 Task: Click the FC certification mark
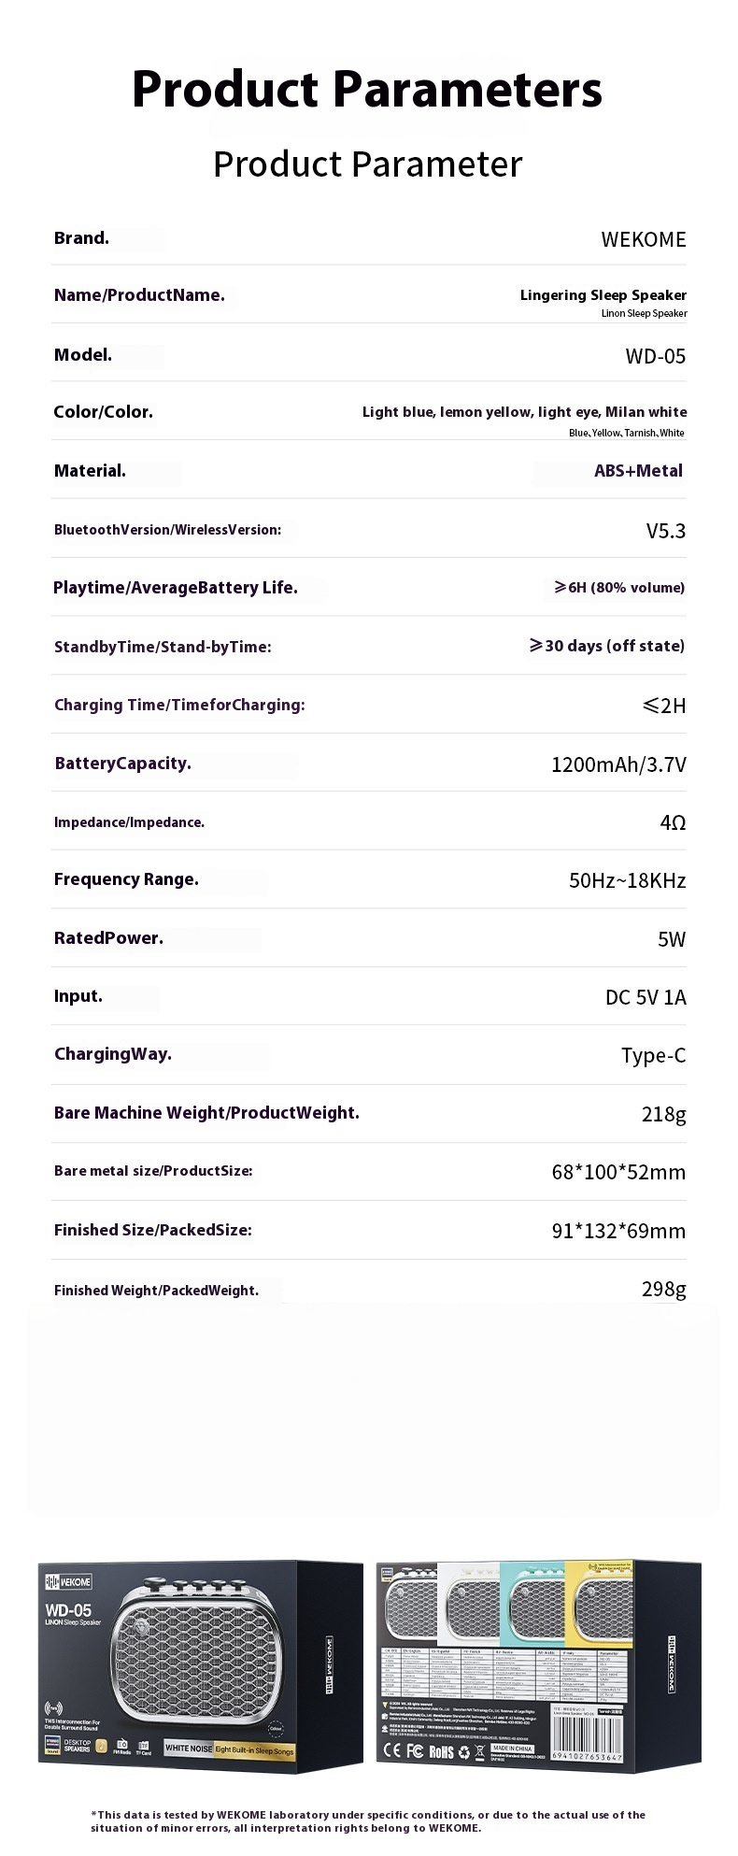point(415,1750)
